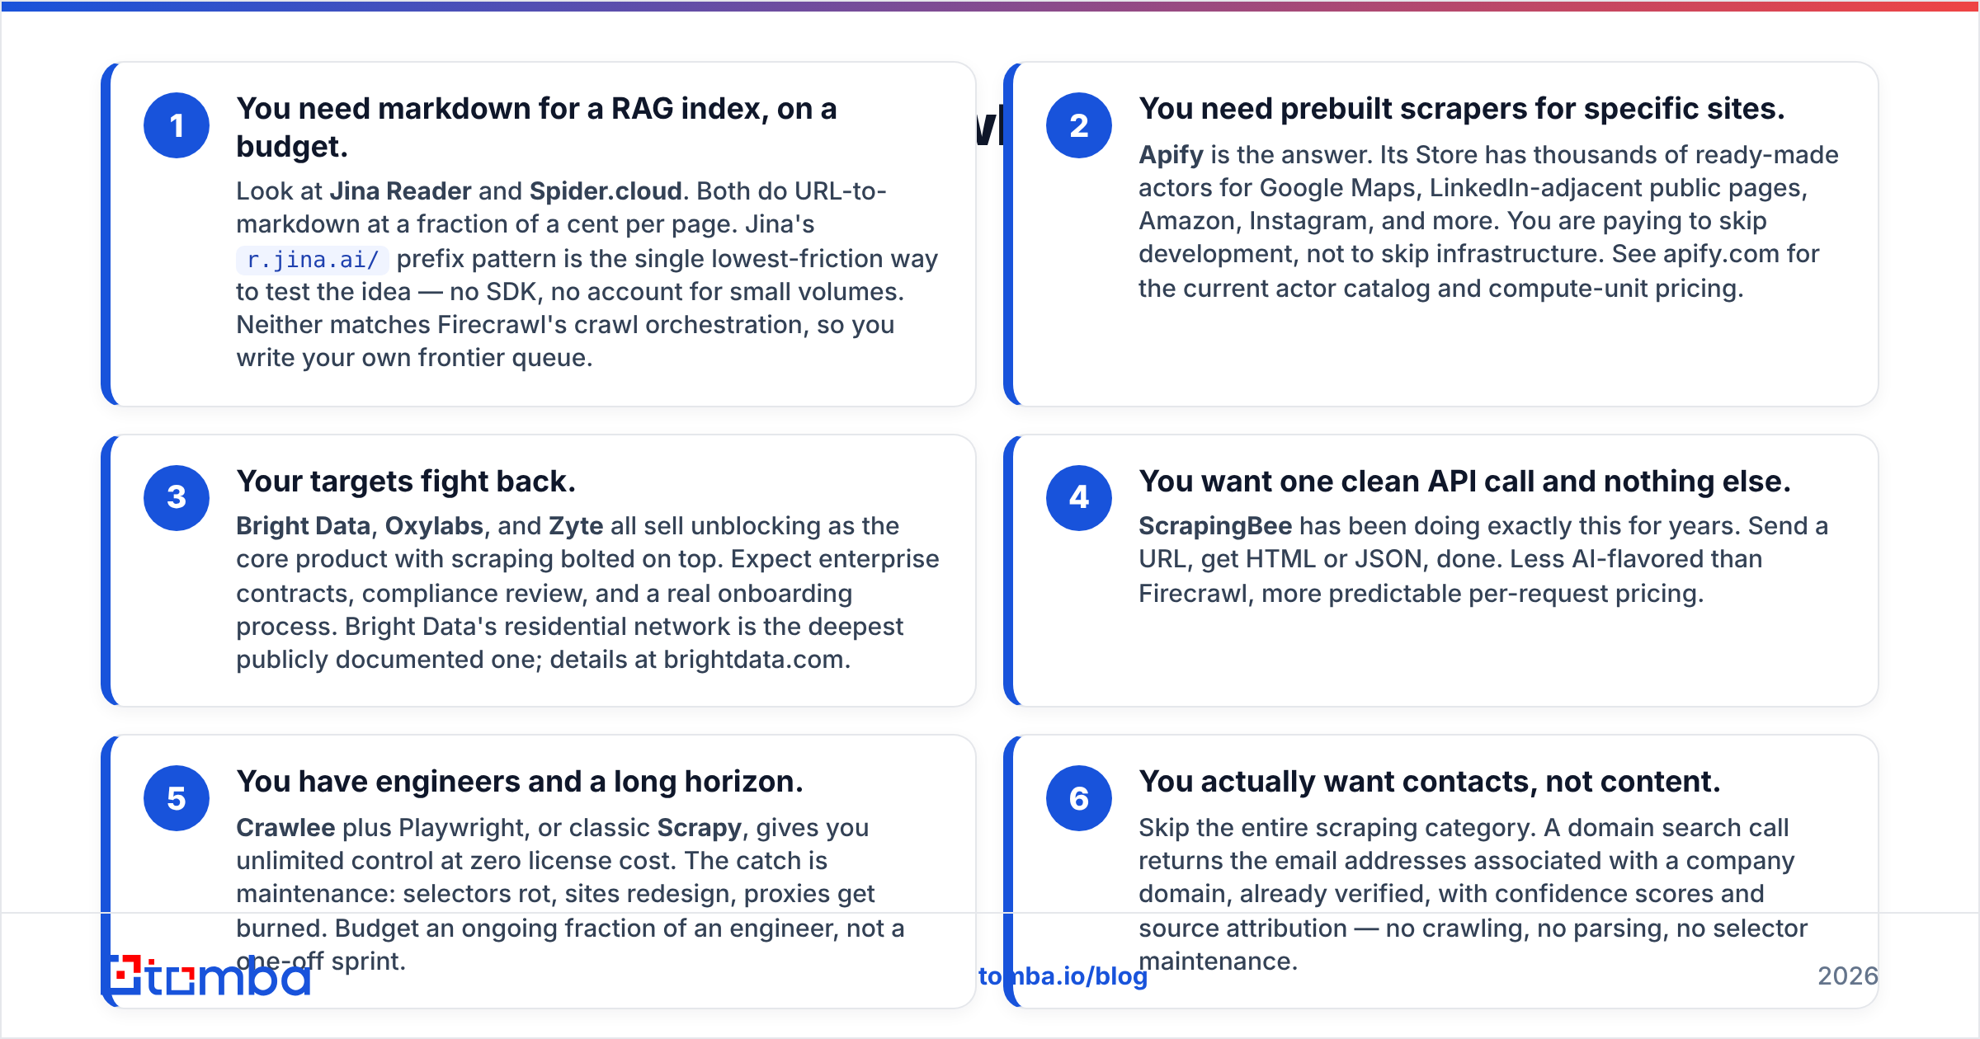Click the 'engineers and a long horizon' heading
Viewport: 1980px width, 1039px height.
coord(520,782)
